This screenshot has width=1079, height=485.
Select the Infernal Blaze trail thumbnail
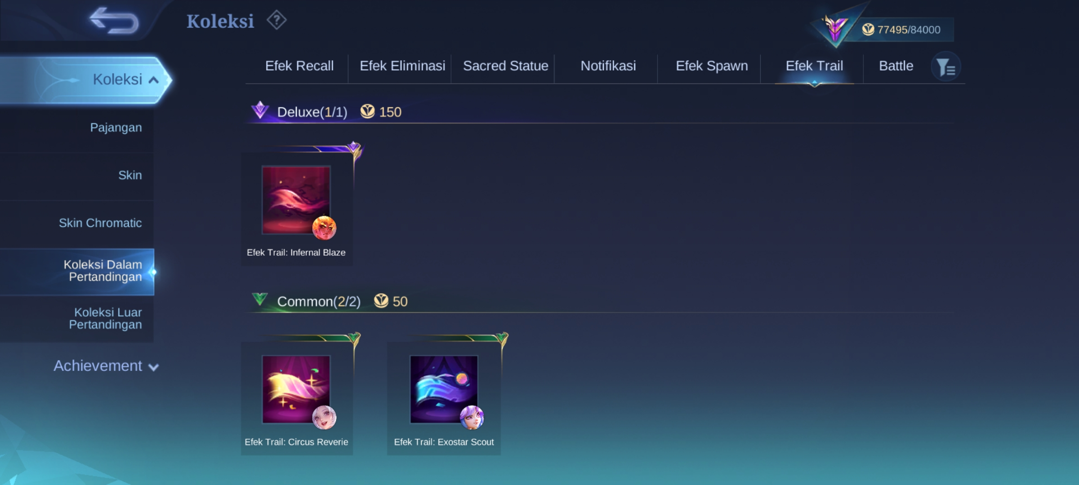point(296,200)
